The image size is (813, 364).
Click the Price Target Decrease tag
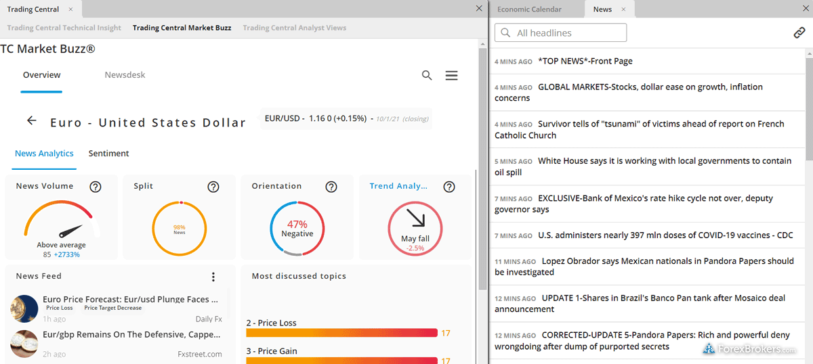pos(112,308)
